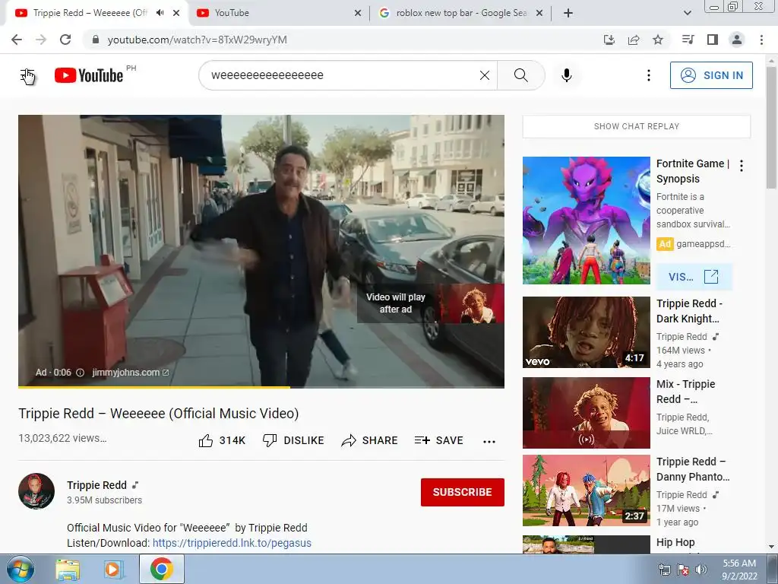Open the trippieredd.lnk.to/pegasus link

(232, 543)
